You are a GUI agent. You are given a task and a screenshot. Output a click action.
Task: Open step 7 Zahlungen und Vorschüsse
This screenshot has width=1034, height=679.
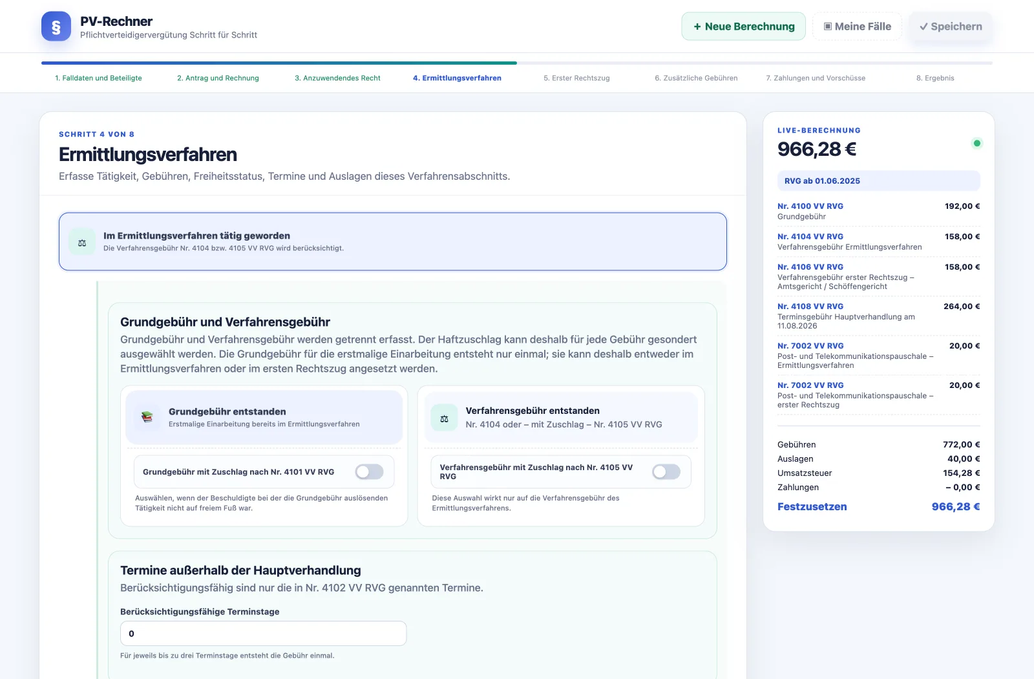816,78
